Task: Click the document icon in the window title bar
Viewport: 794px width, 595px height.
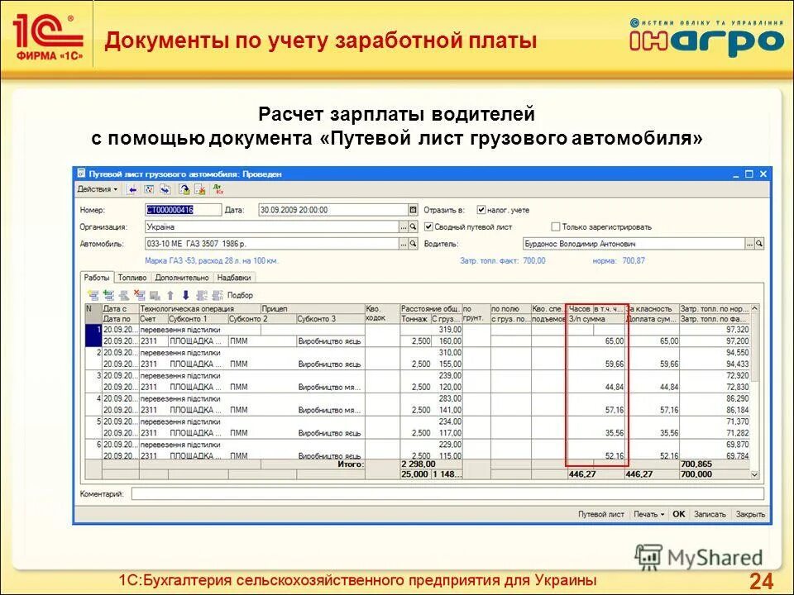Action: [x=81, y=174]
